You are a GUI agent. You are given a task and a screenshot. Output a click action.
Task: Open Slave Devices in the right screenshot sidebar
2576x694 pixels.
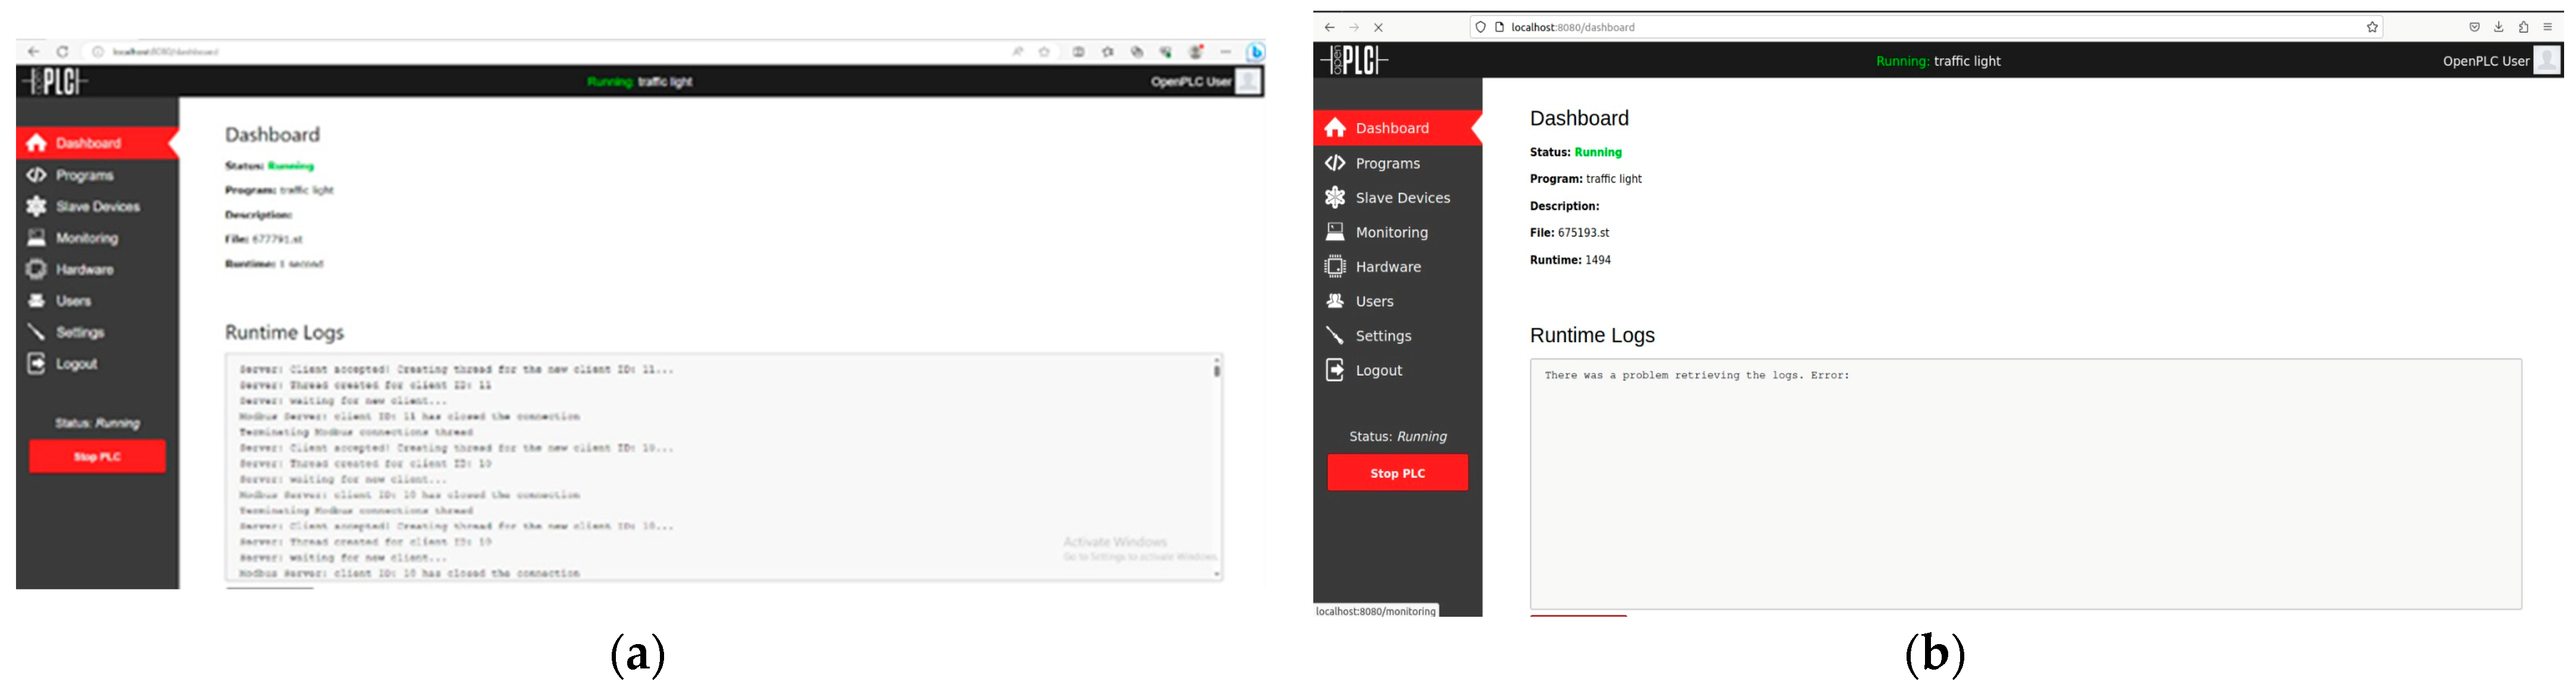coord(1402,198)
